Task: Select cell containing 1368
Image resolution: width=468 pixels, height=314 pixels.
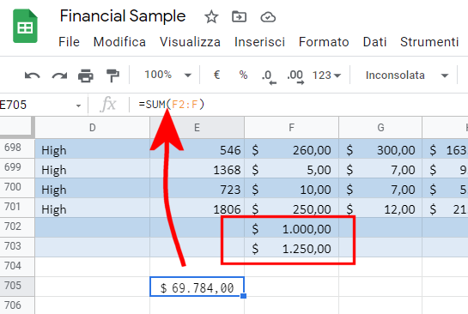Action: pyautogui.click(x=197, y=168)
